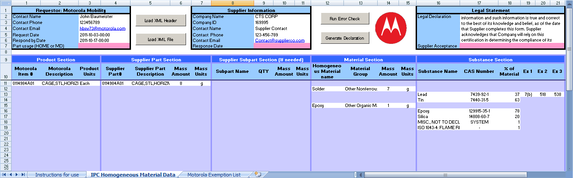Click the Supplier Subpart Section header
Screen dimensions: 573x178
coord(261,59)
